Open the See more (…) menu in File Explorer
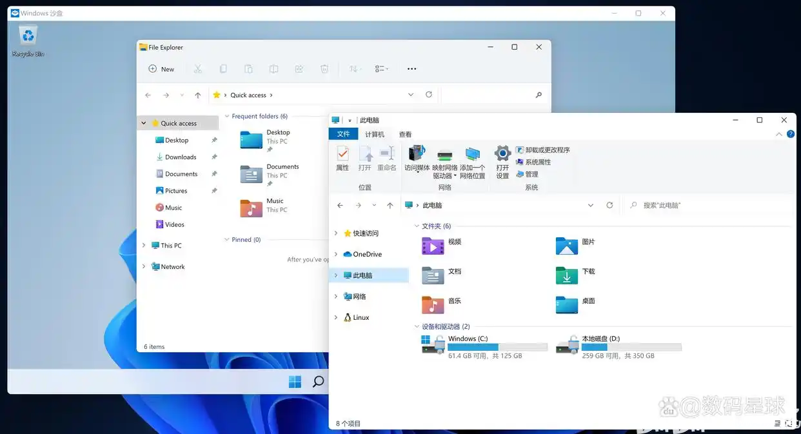 [411, 69]
